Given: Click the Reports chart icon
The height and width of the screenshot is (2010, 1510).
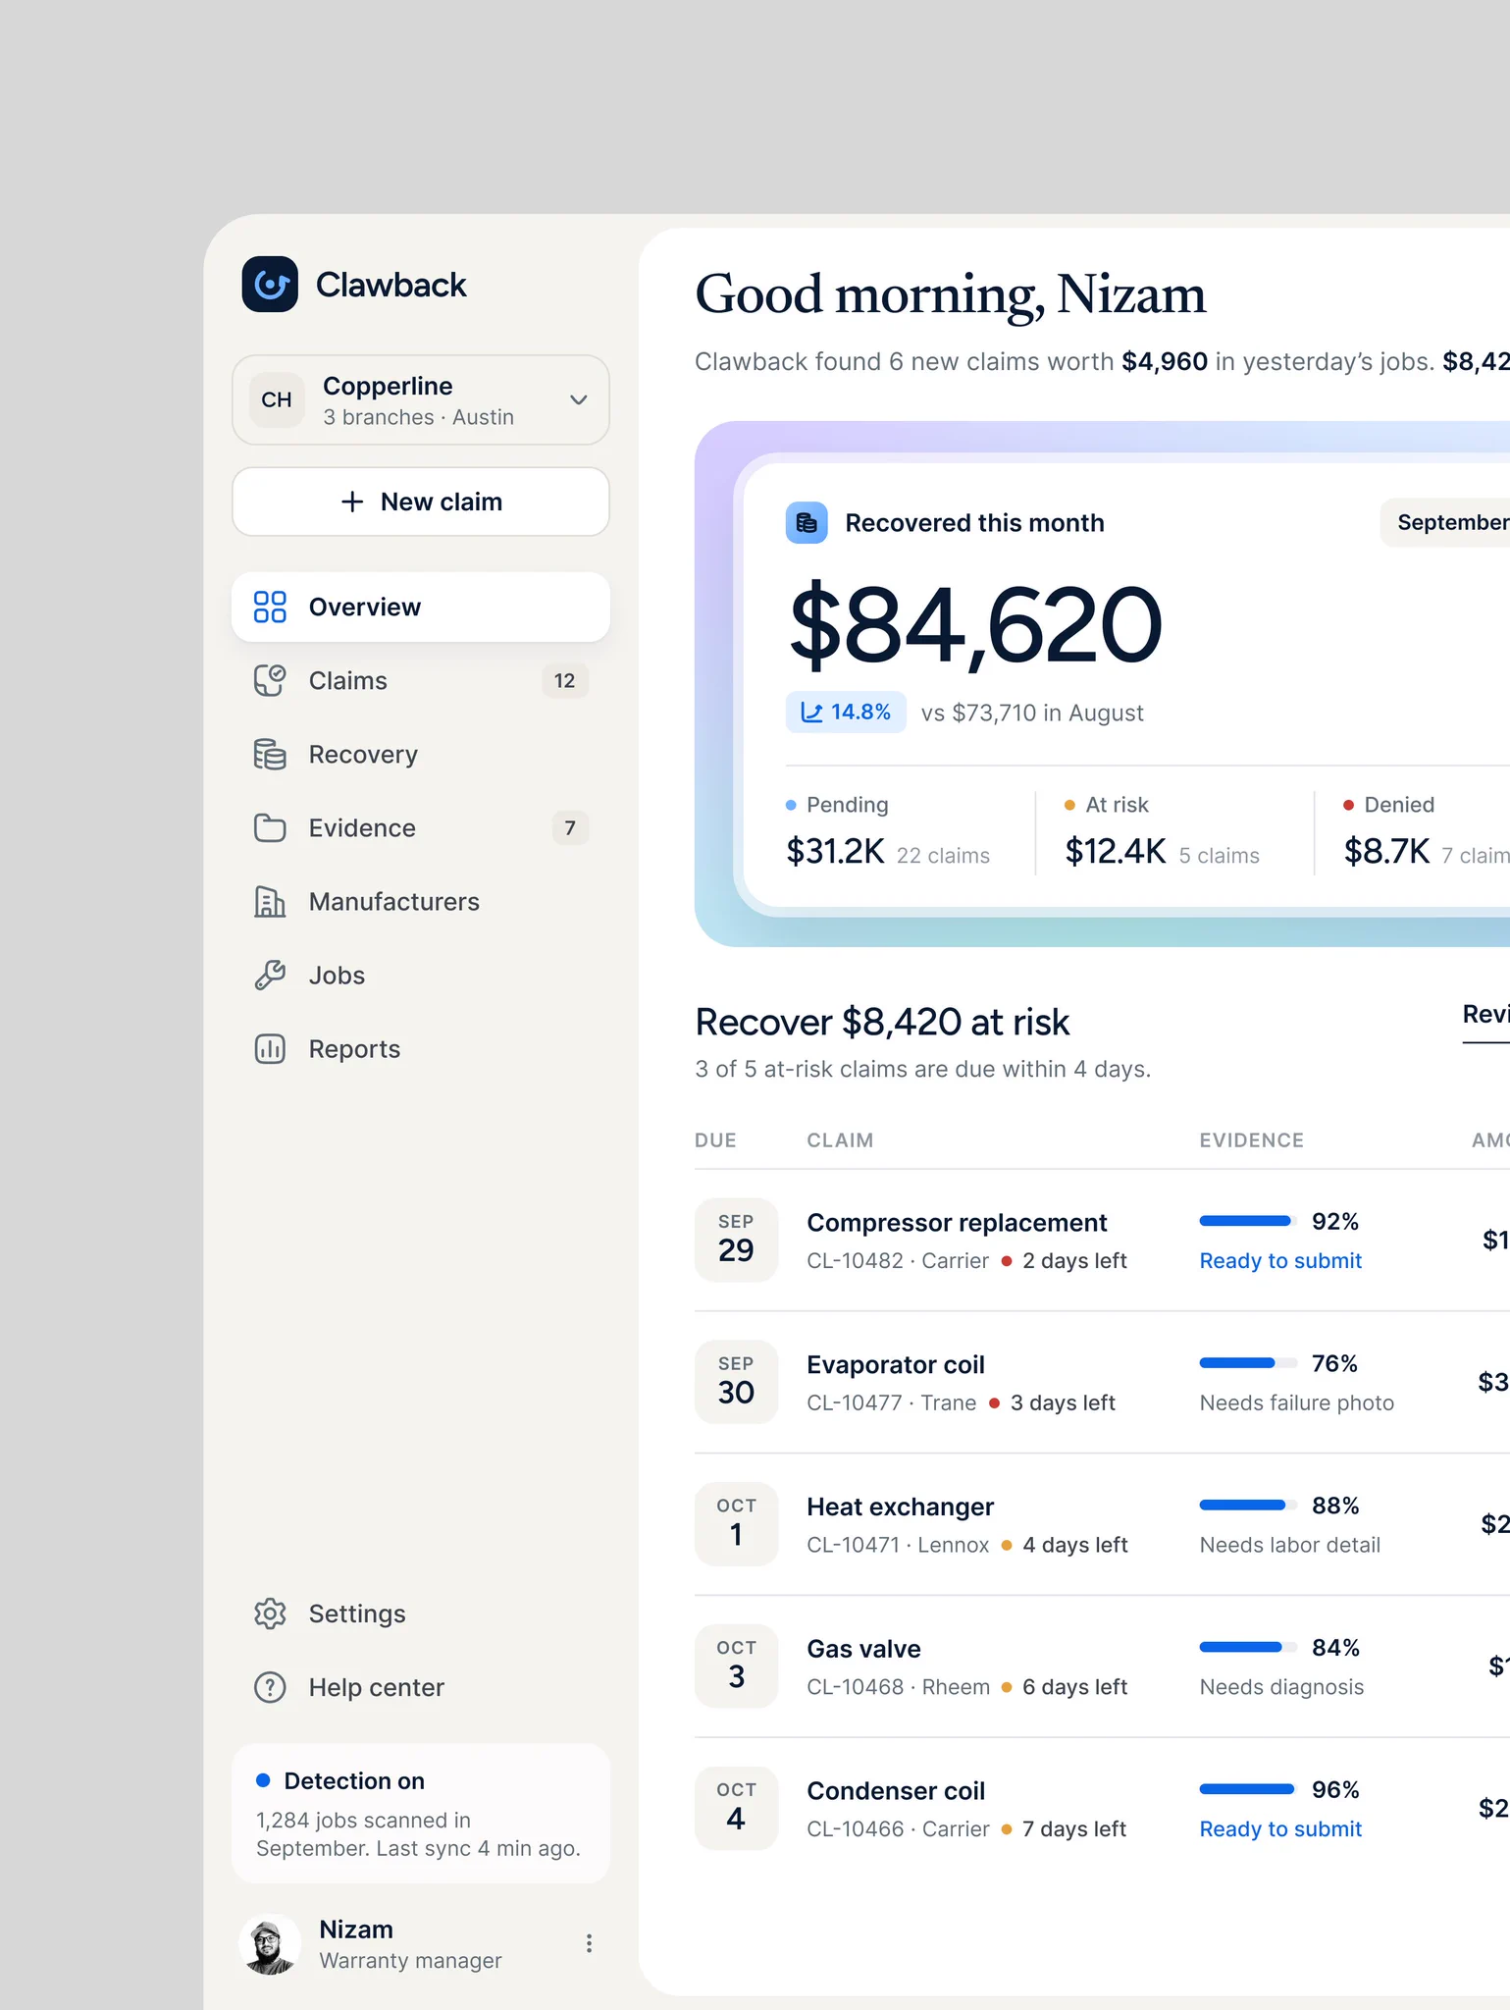Looking at the screenshot, I should 270,1048.
